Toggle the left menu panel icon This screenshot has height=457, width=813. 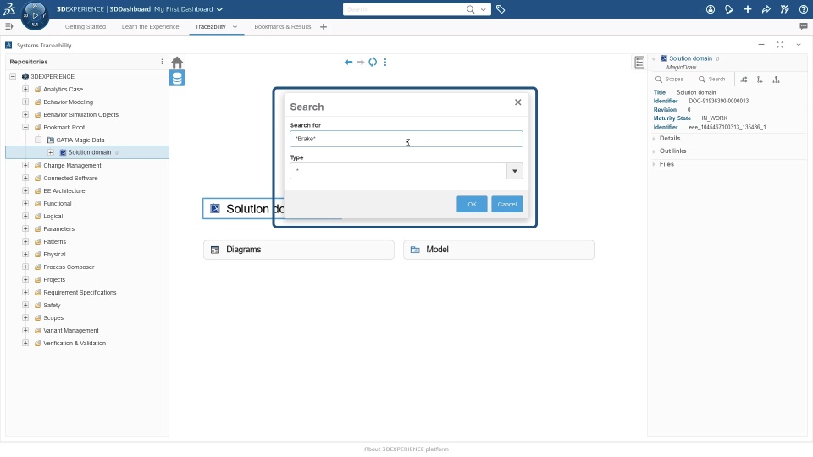pyautogui.click(x=8, y=26)
